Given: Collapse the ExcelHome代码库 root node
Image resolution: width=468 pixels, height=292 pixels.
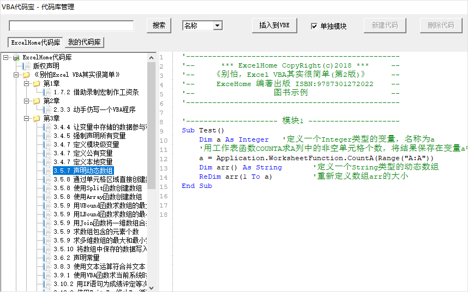Looking at the screenshot, I should tap(5, 58).
